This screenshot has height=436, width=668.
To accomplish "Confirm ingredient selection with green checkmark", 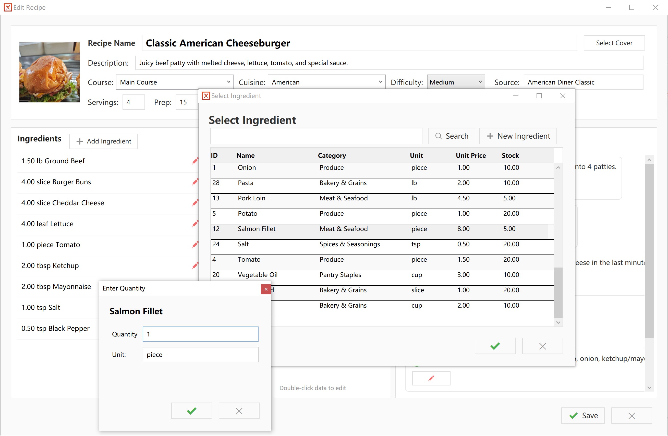I will click(x=495, y=346).
